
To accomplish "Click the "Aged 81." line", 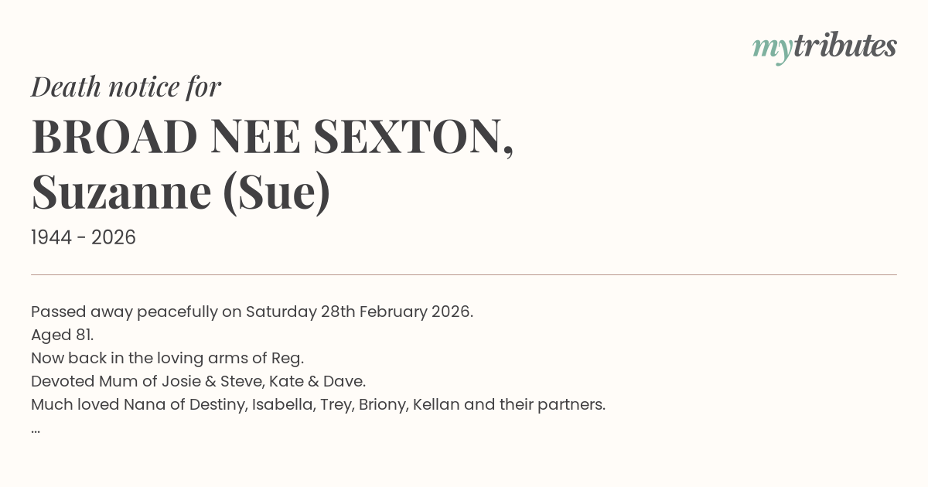I will (x=62, y=335).
